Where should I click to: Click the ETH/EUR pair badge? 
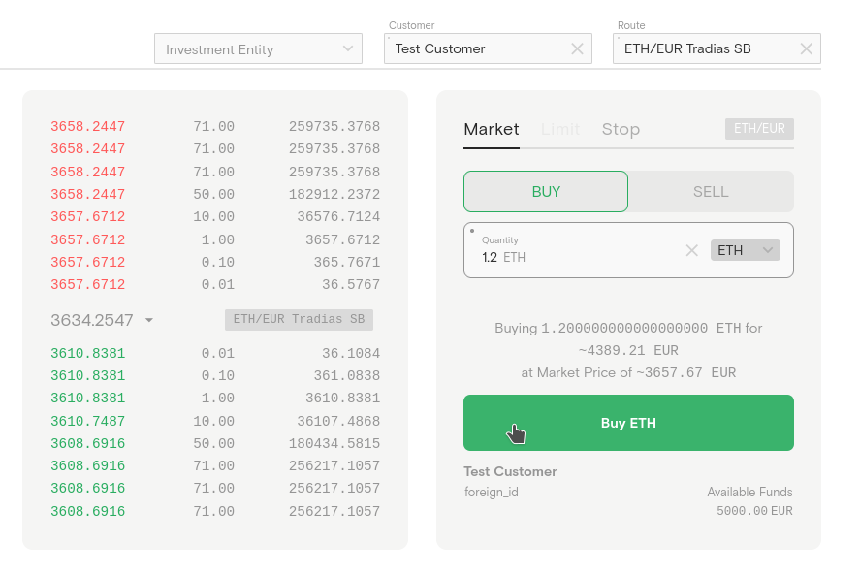(759, 129)
